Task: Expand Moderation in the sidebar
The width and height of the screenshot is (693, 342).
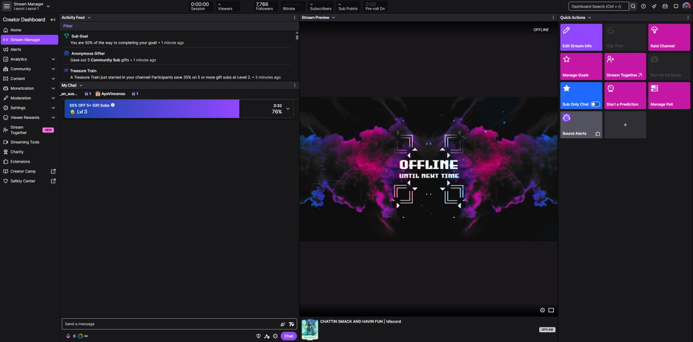Action: point(53,98)
